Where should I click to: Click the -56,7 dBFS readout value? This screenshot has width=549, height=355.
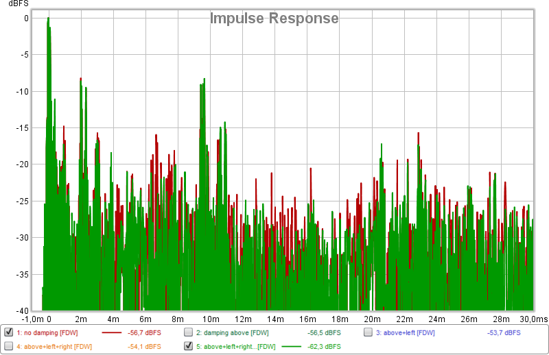[144, 332]
